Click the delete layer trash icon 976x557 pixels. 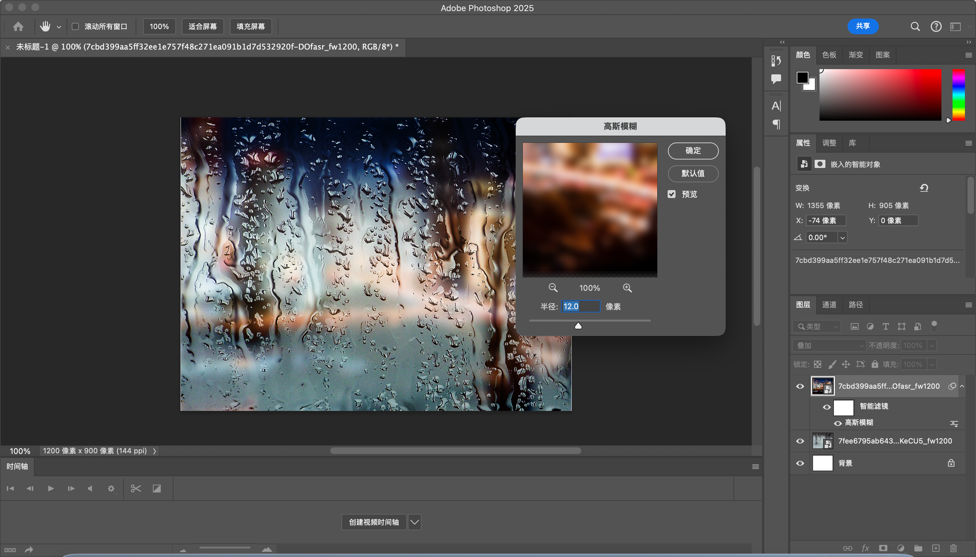pyautogui.click(x=953, y=548)
